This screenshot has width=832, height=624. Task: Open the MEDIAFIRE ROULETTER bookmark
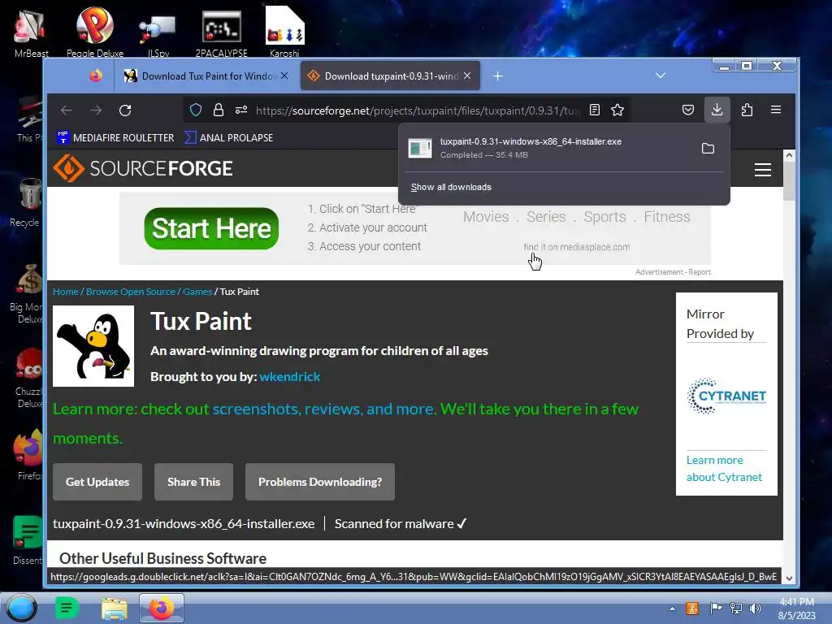[115, 137]
